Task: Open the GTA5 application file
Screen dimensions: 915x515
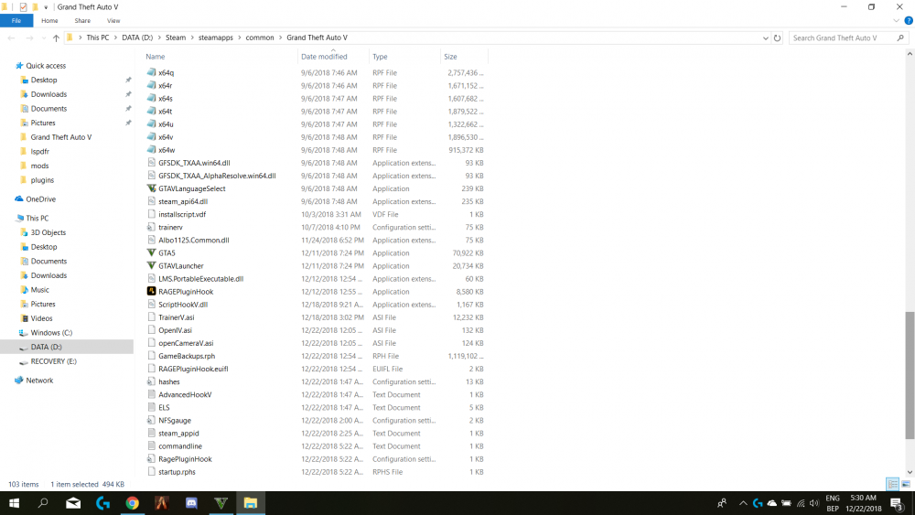Action: [x=167, y=253]
